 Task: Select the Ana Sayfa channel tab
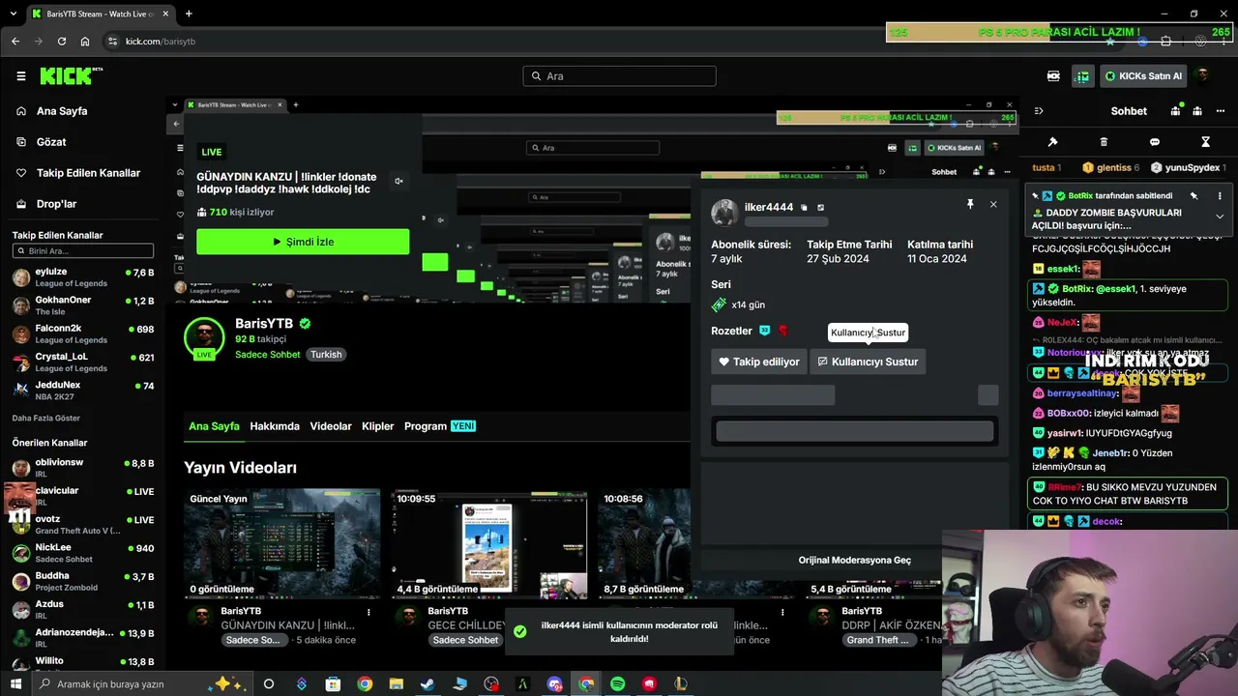pyautogui.click(x=214, y=426)
